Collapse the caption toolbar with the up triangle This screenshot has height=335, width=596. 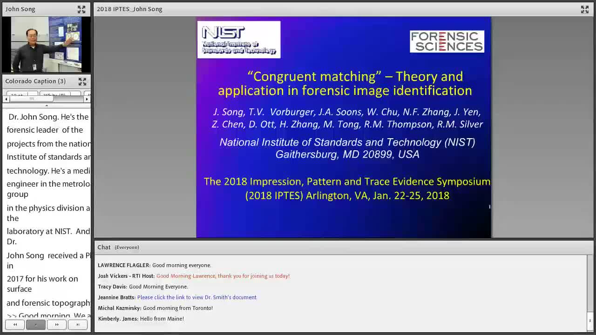47,105
